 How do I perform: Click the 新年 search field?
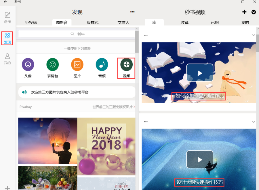coord(77,34)
